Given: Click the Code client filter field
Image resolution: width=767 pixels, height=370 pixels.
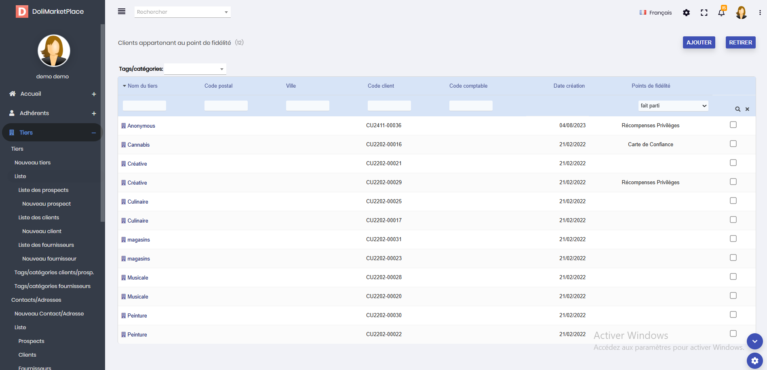Looking at the screenshot, I should [389, 106].
